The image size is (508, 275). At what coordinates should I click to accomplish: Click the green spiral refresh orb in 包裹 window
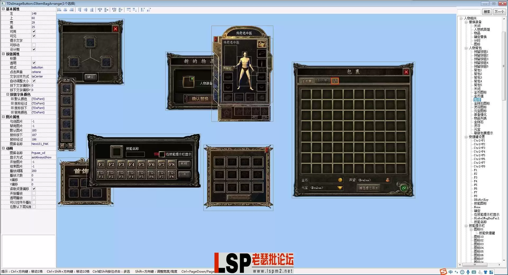tap(404, 188)
